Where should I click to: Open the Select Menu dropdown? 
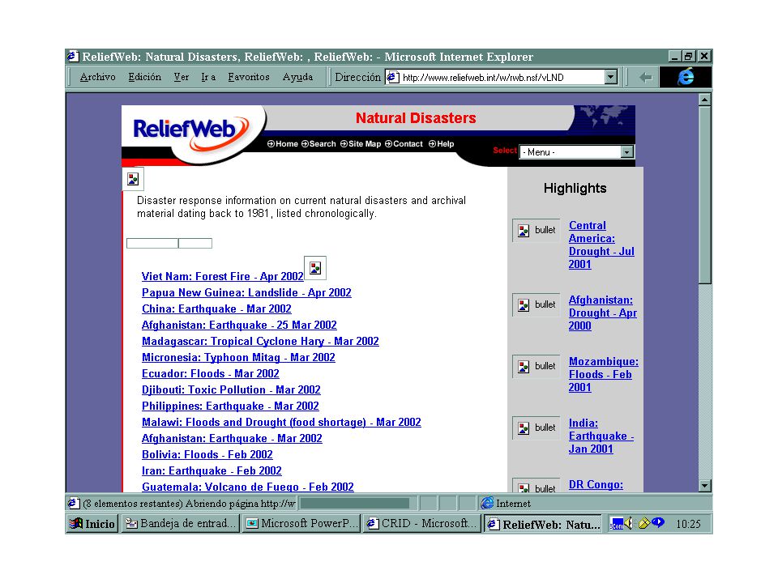tap(576, 152)
